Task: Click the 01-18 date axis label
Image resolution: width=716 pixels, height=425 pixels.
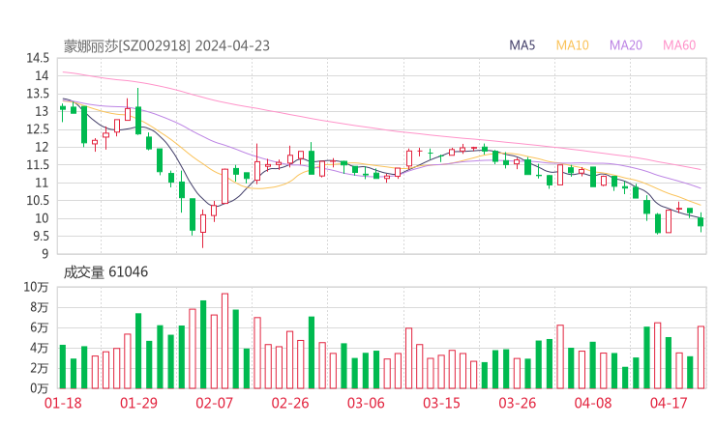Action: 63,403
